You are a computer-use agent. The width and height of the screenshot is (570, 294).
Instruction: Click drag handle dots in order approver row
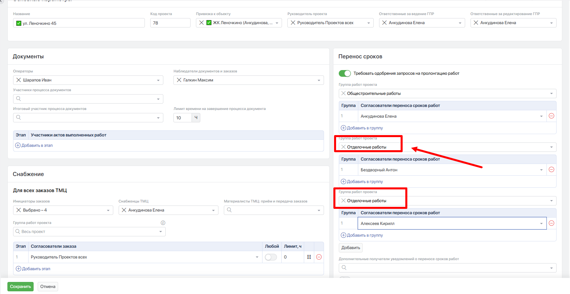click(309, 257)
